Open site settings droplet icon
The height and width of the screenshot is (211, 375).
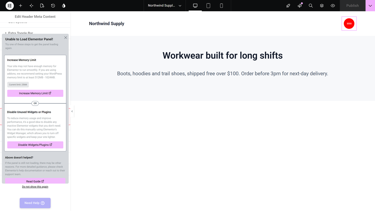[x=64, y=6]
